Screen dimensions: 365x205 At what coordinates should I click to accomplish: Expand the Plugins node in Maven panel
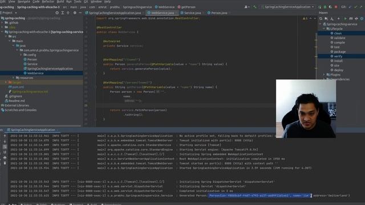click(x=324, y=75)
